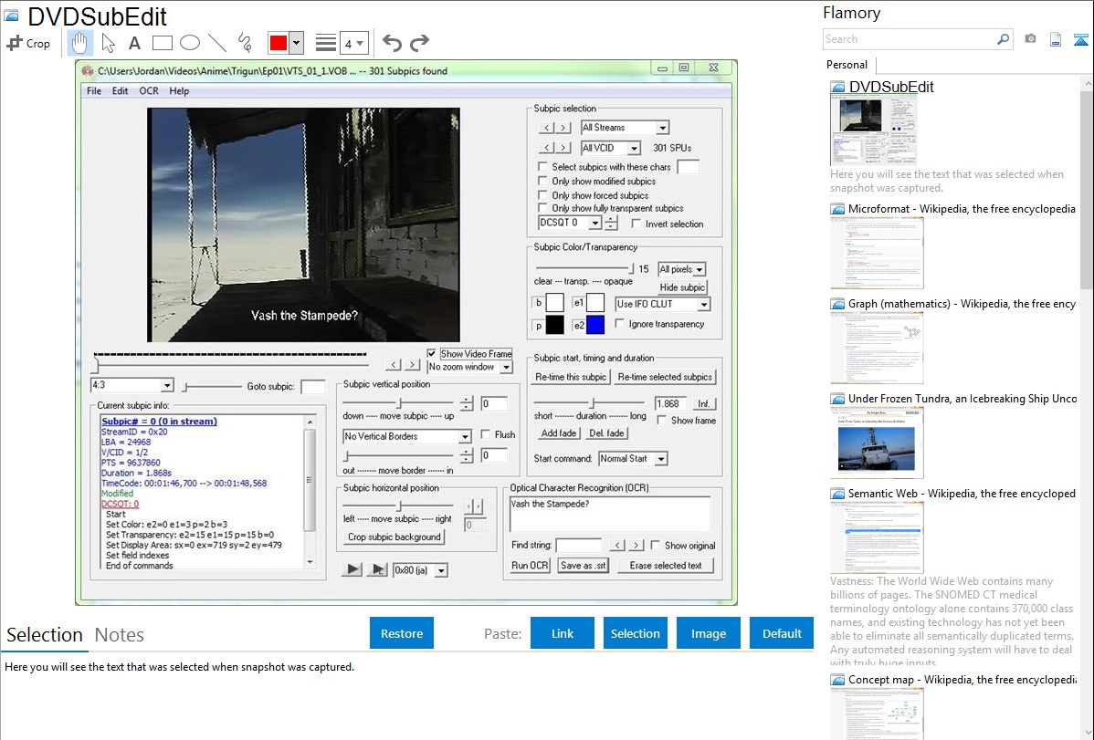Toggle the Ignore transparency checkbox

pyautogui.click(x=621, y=324)
